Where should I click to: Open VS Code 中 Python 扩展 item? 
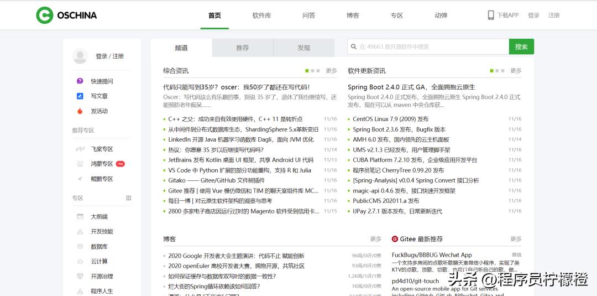point(239,170)
